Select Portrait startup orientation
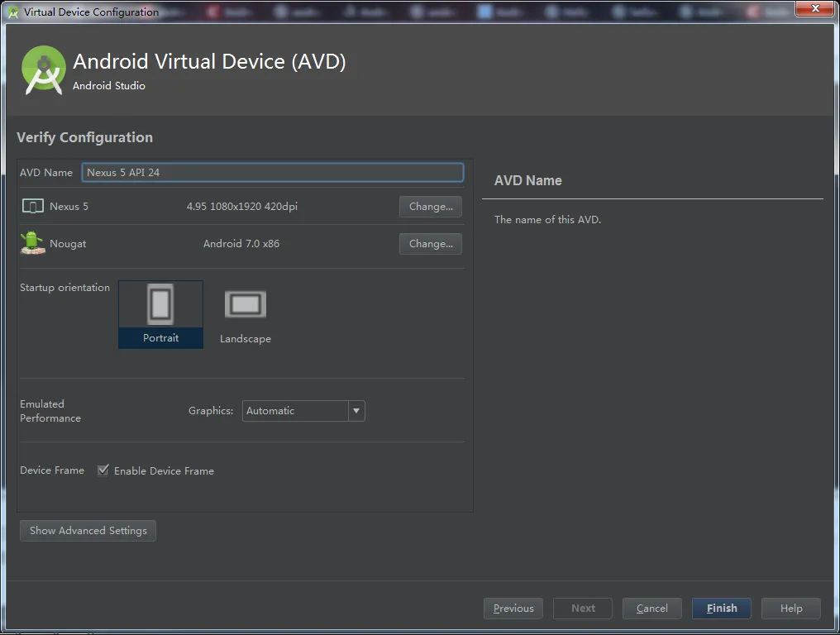Image resolution: width=840 pixels, height=635 pixels. click(160, 314)
